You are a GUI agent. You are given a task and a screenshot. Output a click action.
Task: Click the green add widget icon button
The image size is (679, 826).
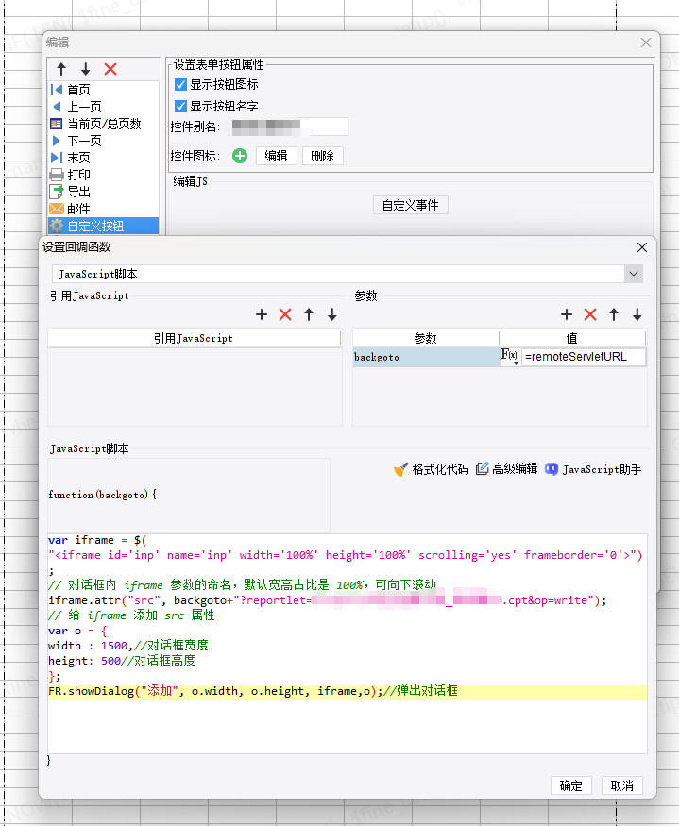[x=240, y=156]
